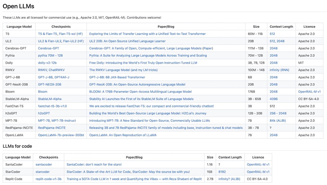Select the '111M - 13B' size cell

(x=256, y=48)
